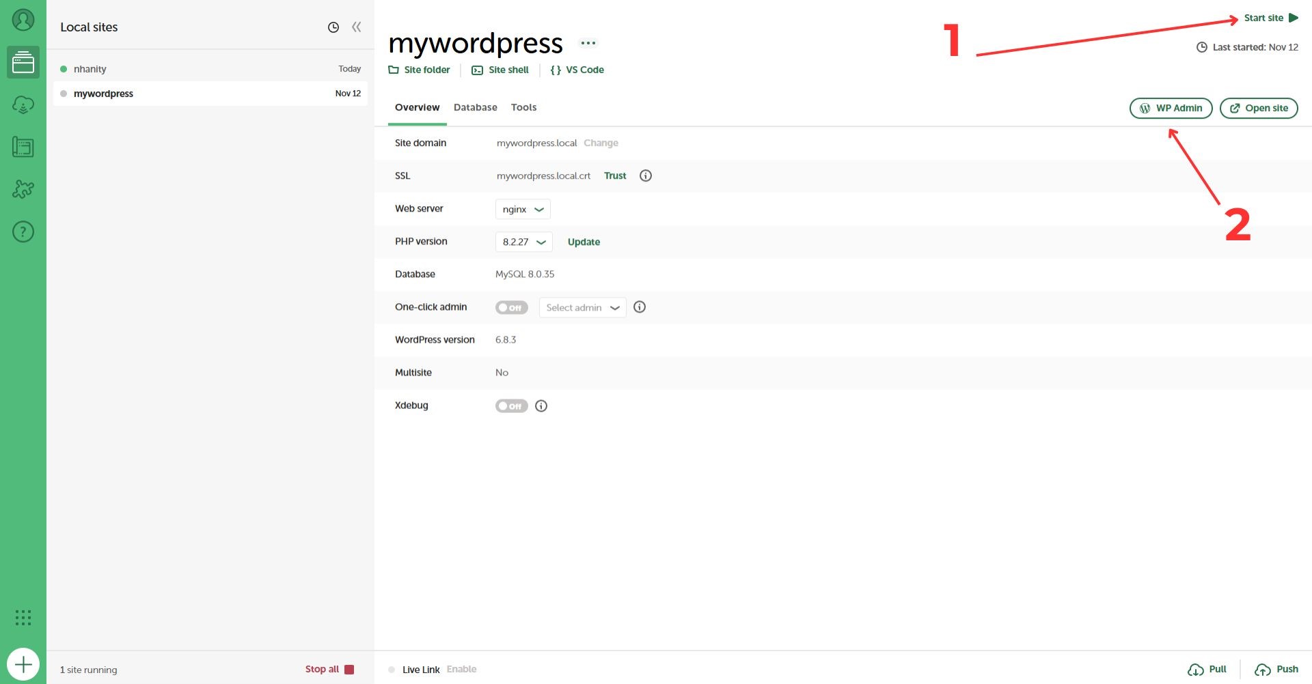The height and width of the screenshot is (684, 1312).
Task: Open the Connect cloud sidebar icon
Action: [x=23, y=104]
